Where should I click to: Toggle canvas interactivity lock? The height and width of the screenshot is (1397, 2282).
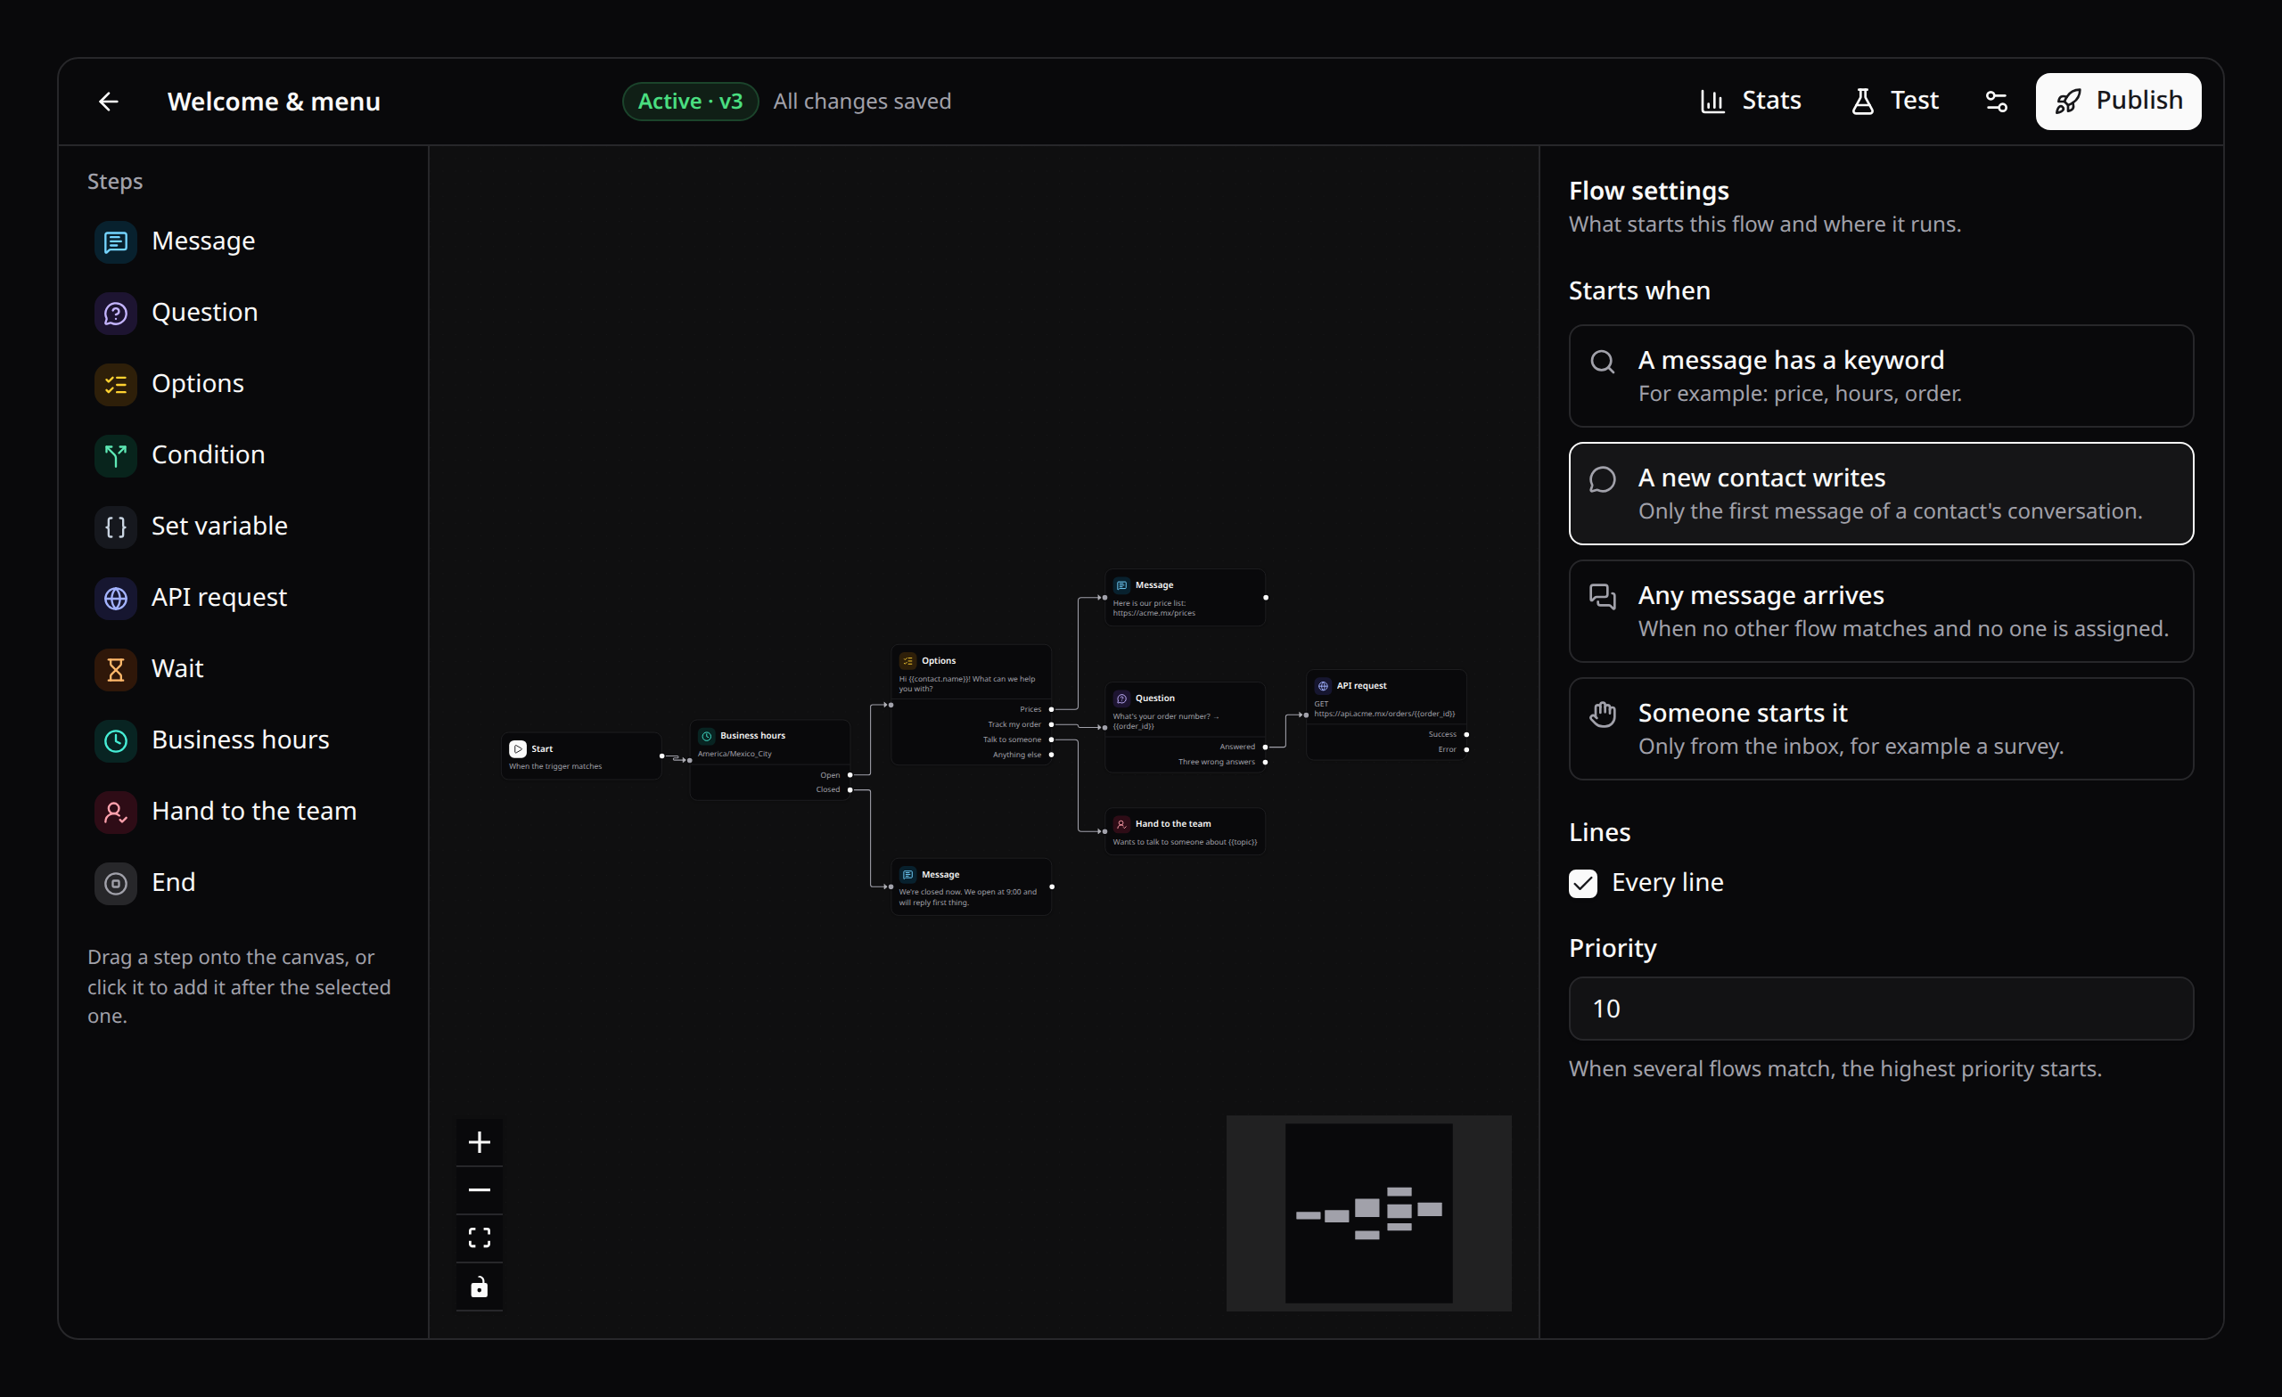(479, 1287)
